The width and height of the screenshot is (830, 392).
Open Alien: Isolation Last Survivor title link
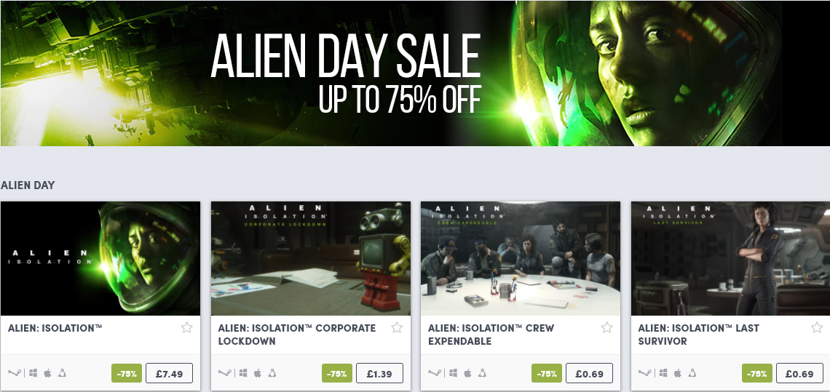pos(697,335)
